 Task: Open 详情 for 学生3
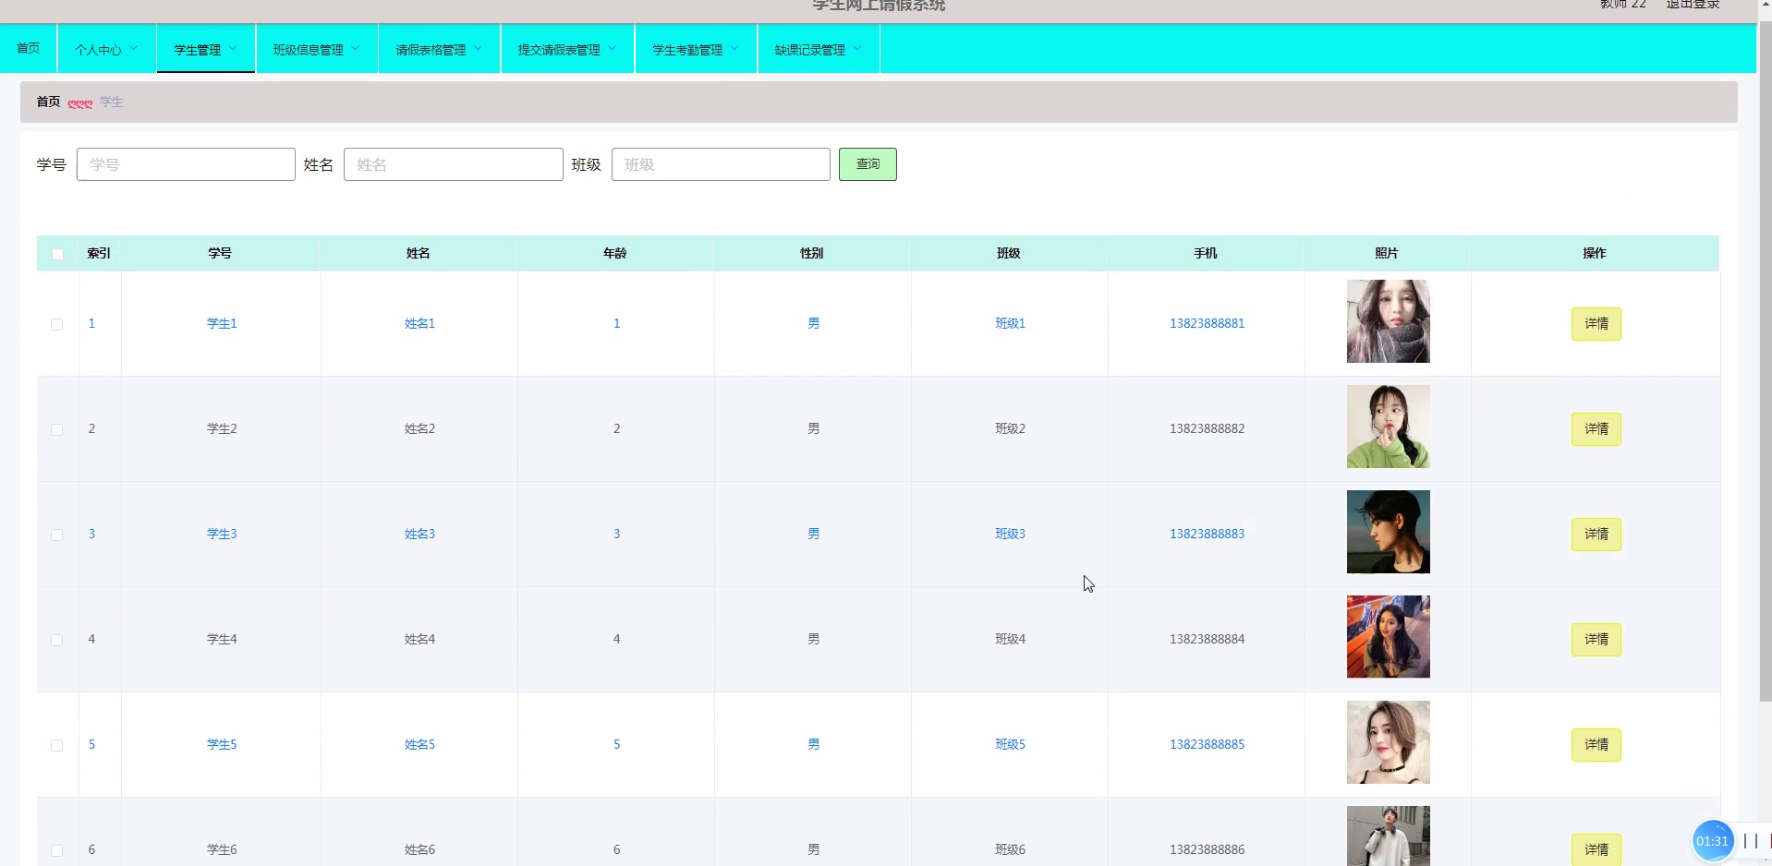1596,535
